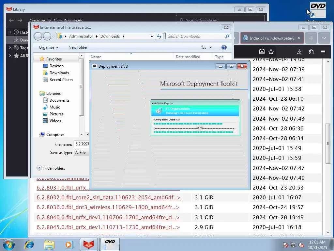The width and height of the screenshot is (334, 251).
Task: Click the browser save-to-pocket icon
Action: (262, 51)
